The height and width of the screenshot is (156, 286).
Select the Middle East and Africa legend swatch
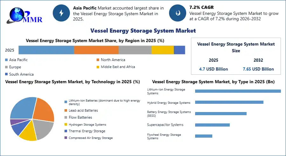click(x=98, y=67)
